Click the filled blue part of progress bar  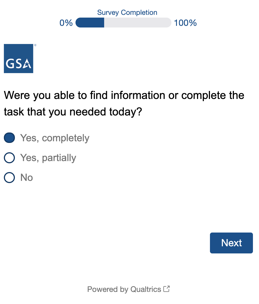pos(90,23)
